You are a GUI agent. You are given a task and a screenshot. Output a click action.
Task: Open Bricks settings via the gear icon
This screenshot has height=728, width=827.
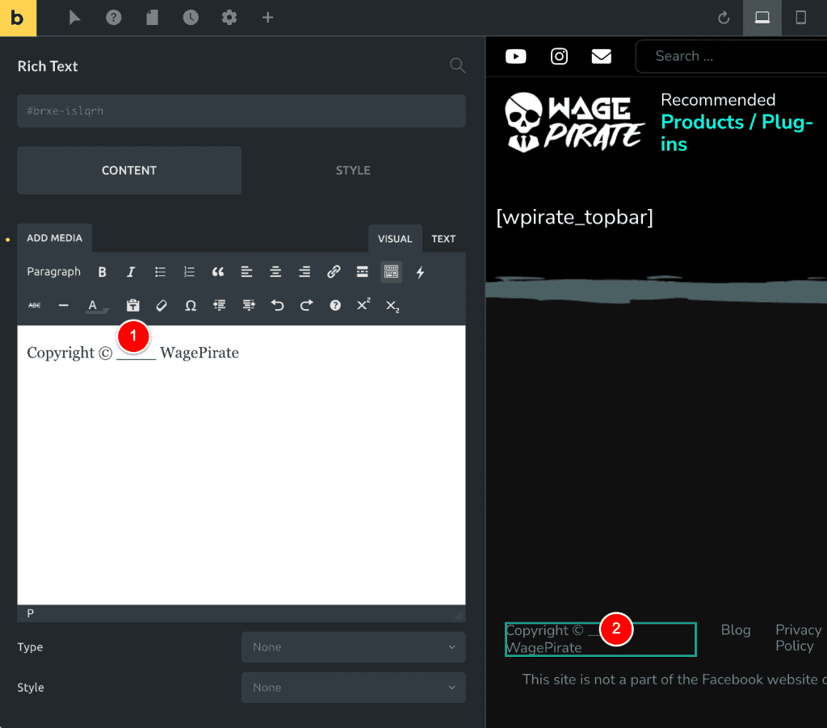pos(229,17)
